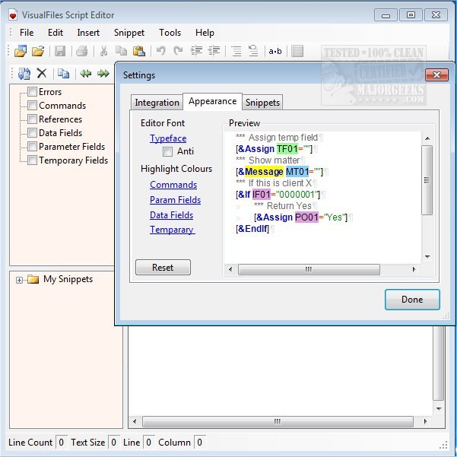Click the preview vertical scrollbar thumb
457x457 pixels.
tap(427, 180)
